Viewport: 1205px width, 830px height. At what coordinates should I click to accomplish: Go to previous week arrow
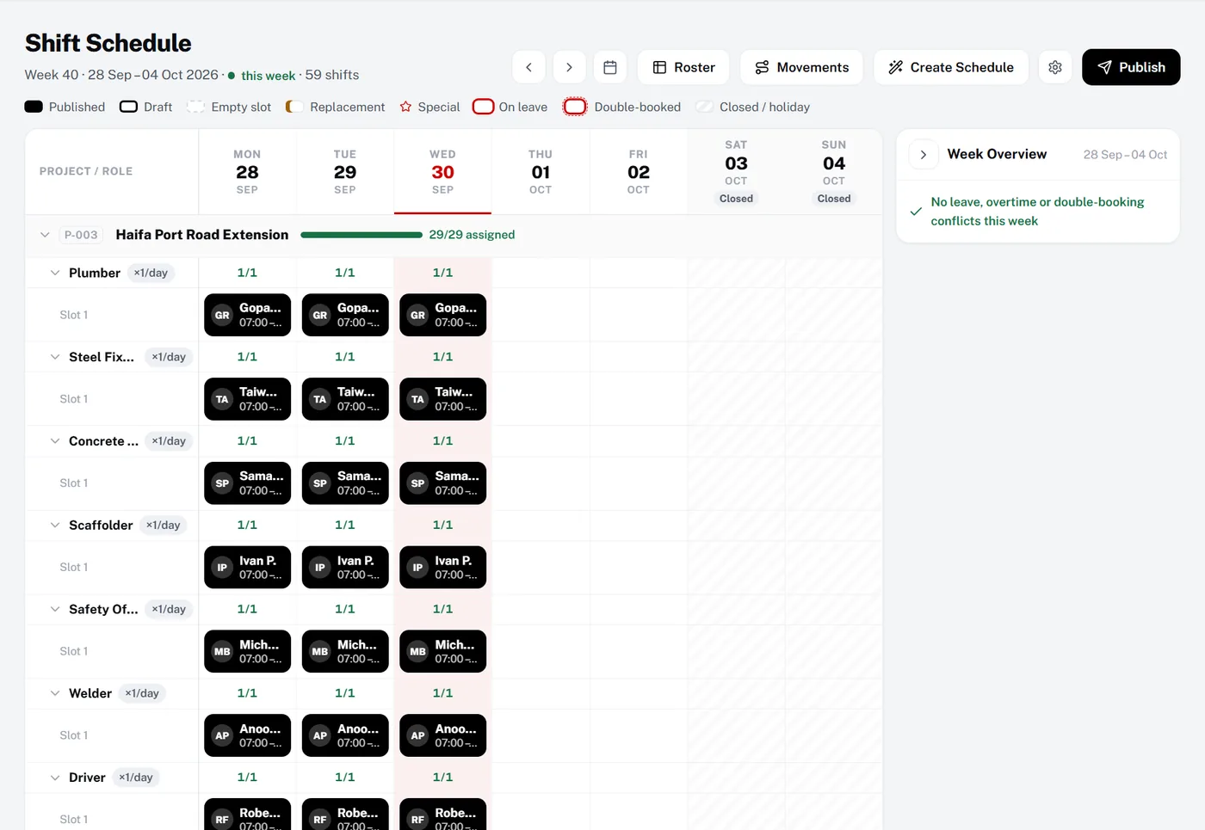(x=528, y=67)
